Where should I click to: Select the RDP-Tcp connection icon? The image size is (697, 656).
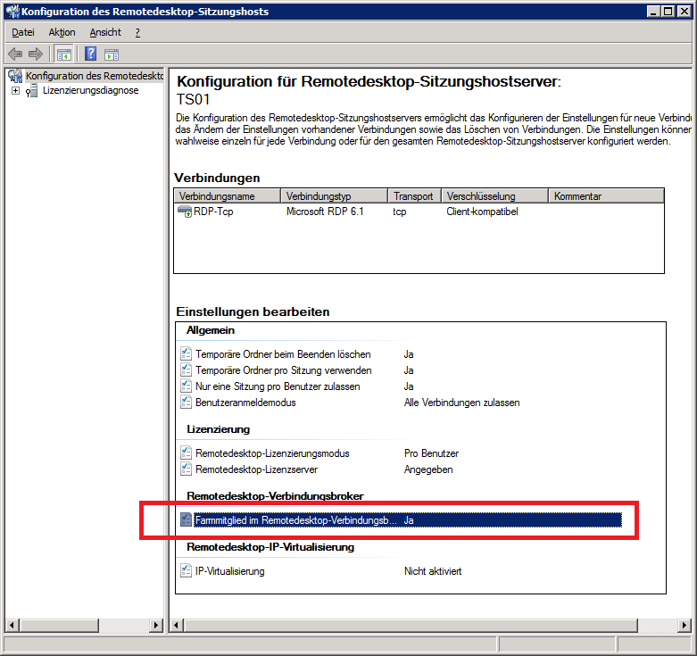[186, 212]
